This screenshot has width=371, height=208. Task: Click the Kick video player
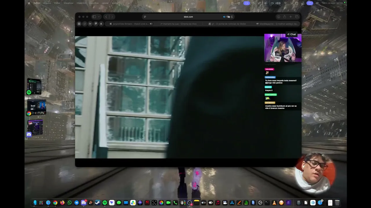pyautogui.click(x=169, y=97)
